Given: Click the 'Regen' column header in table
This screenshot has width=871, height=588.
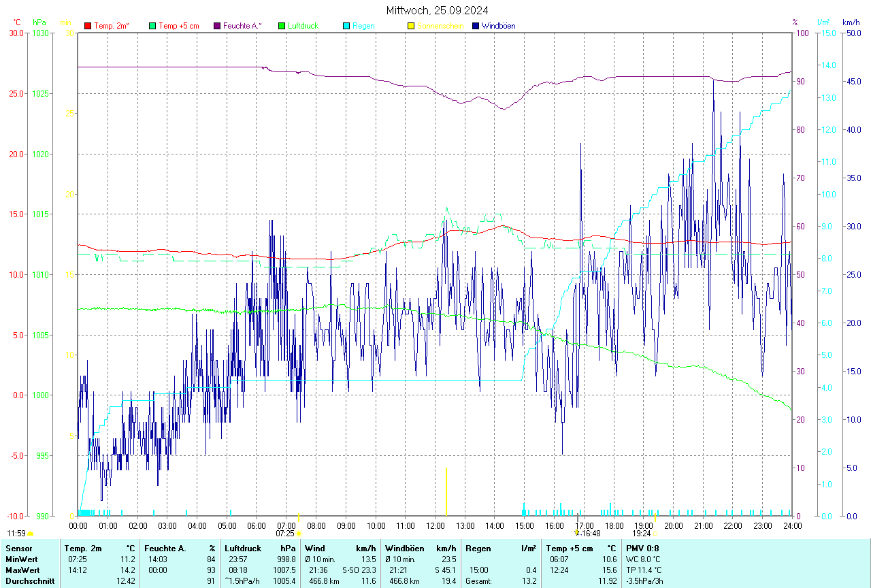Looking at the screenshot, I should [477, 548].
